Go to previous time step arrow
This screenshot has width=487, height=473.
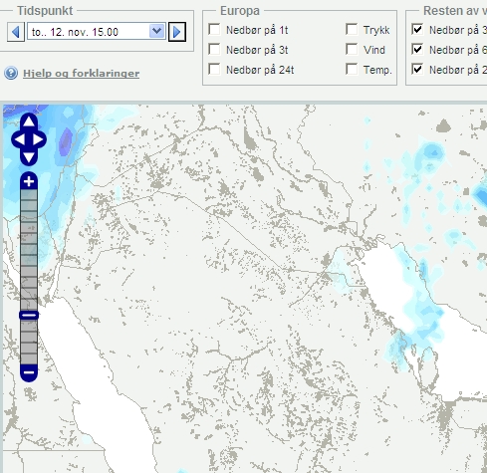[16, 32]
